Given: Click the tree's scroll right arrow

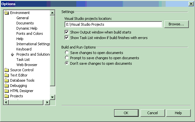Looking at the screenshot, I should click(x=47, y=102).
